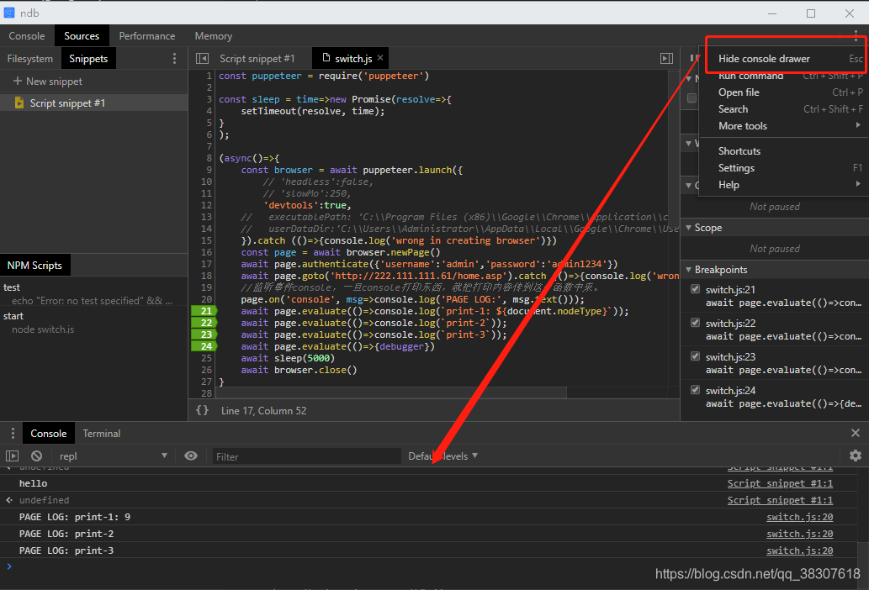The image size is (869, 590).
Task: Expand the Help submenu
Action: [784, 185]
